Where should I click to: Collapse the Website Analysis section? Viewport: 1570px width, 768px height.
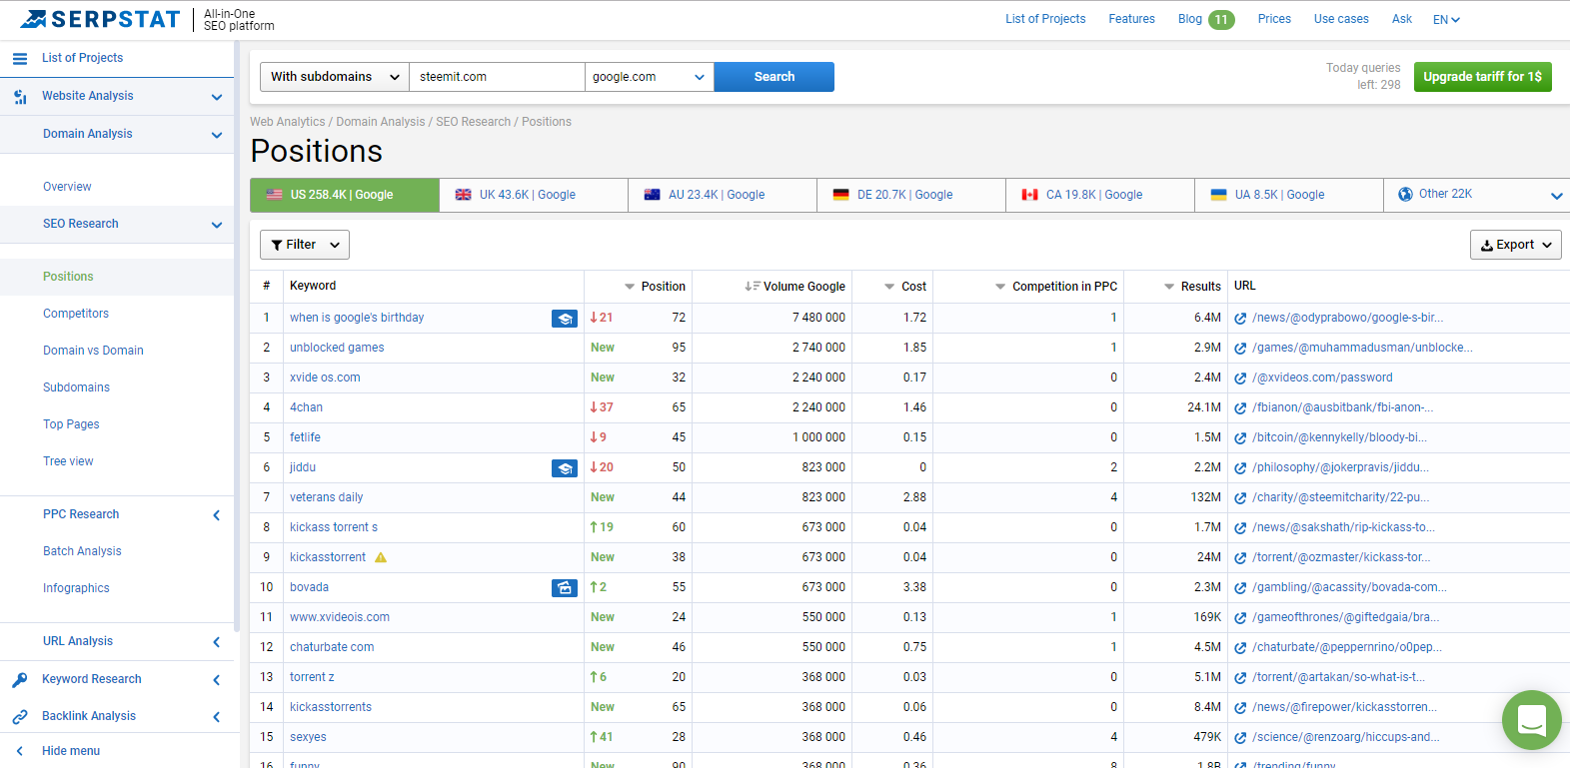[x=217, y=97]
